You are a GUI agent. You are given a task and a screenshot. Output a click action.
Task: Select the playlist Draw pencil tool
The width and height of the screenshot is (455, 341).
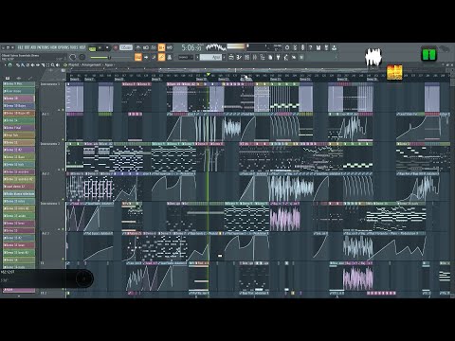click(x=18, y=64)
